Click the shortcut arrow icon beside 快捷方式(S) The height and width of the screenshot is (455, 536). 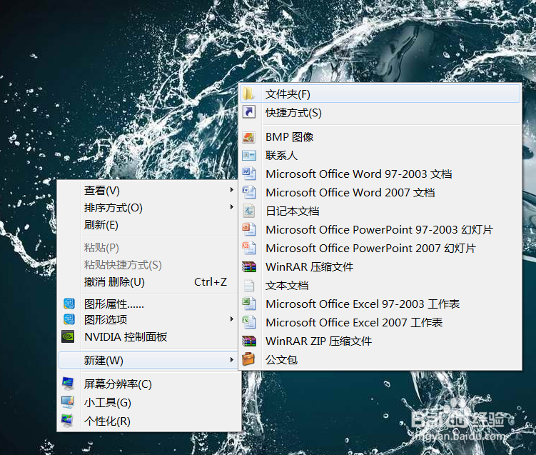[x=249, y=112]
